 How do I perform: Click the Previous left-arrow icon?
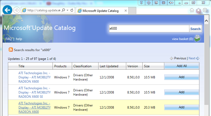click(171, 59)
